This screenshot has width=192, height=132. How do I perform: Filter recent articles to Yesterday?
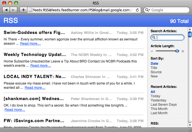pos(158,100)
